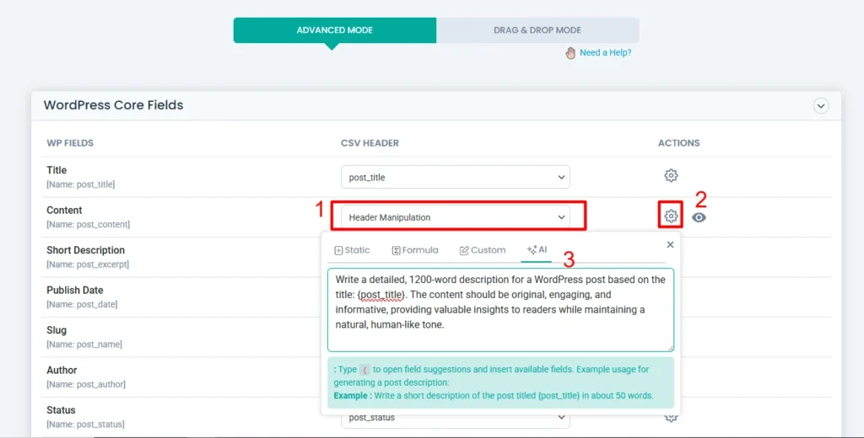Select the Custom tab in popup
This screenshot has height=438, width=864.
click(483, 250)
